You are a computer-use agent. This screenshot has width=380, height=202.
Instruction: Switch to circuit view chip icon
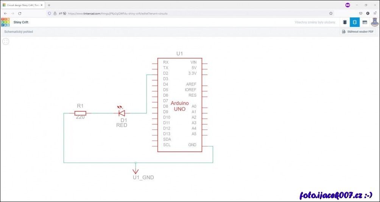click(345, 22)
